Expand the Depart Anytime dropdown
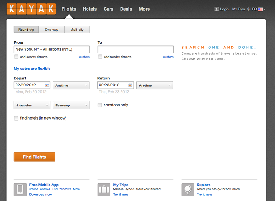 [x=71, y=85]
